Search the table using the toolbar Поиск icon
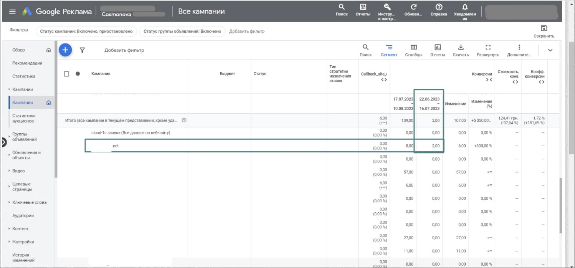The width and height of the screenshot is (575, 268). pos(365,50)
